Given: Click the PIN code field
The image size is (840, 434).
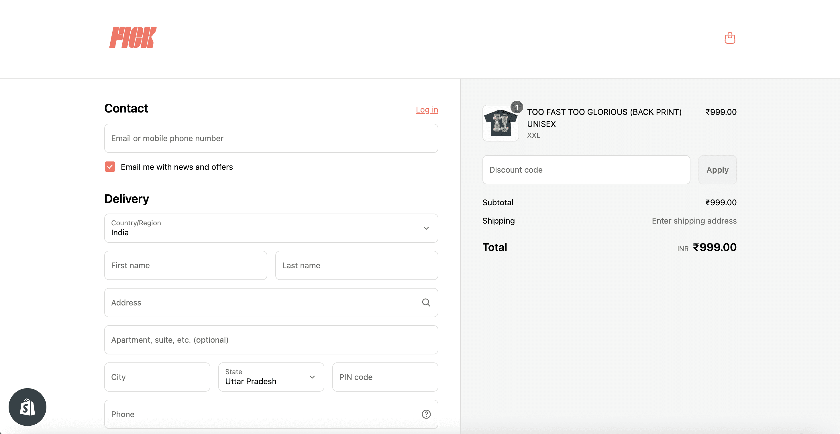Looking at the screenshot, I should tap(385, 377).
